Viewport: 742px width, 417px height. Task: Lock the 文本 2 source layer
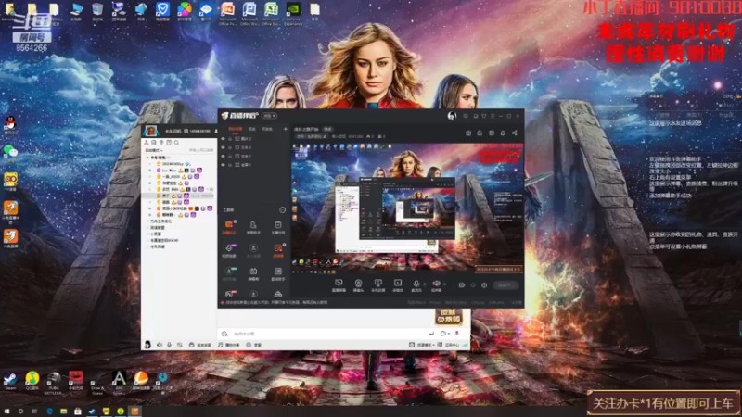click(230, 147)
